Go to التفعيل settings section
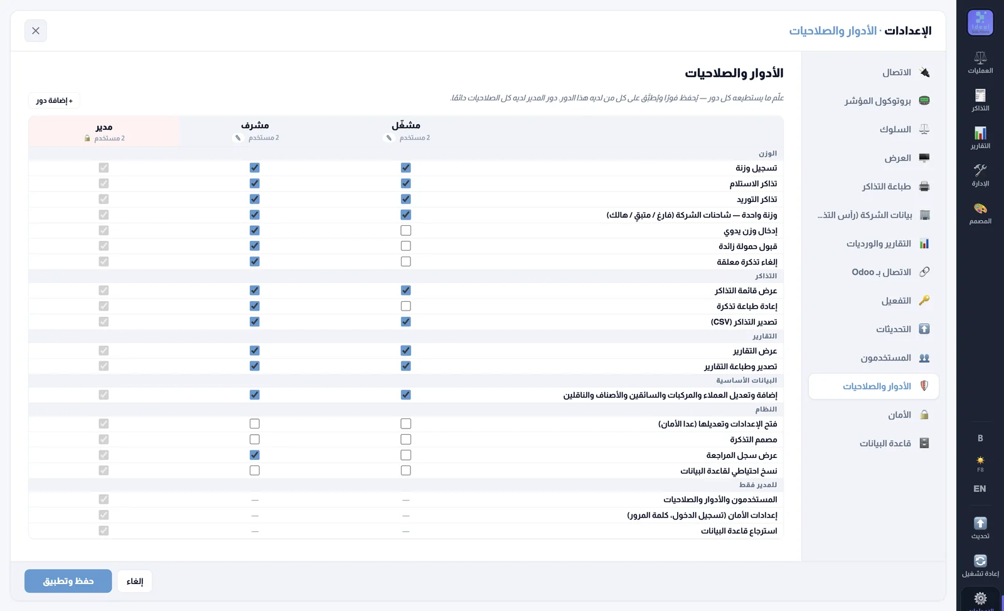 873,300
